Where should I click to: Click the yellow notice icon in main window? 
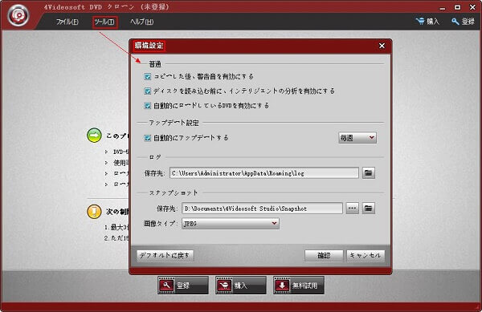(94, 212)
